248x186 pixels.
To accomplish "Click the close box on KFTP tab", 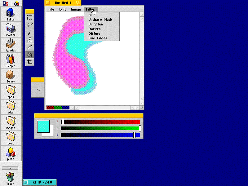I will [x=25, y=182].
